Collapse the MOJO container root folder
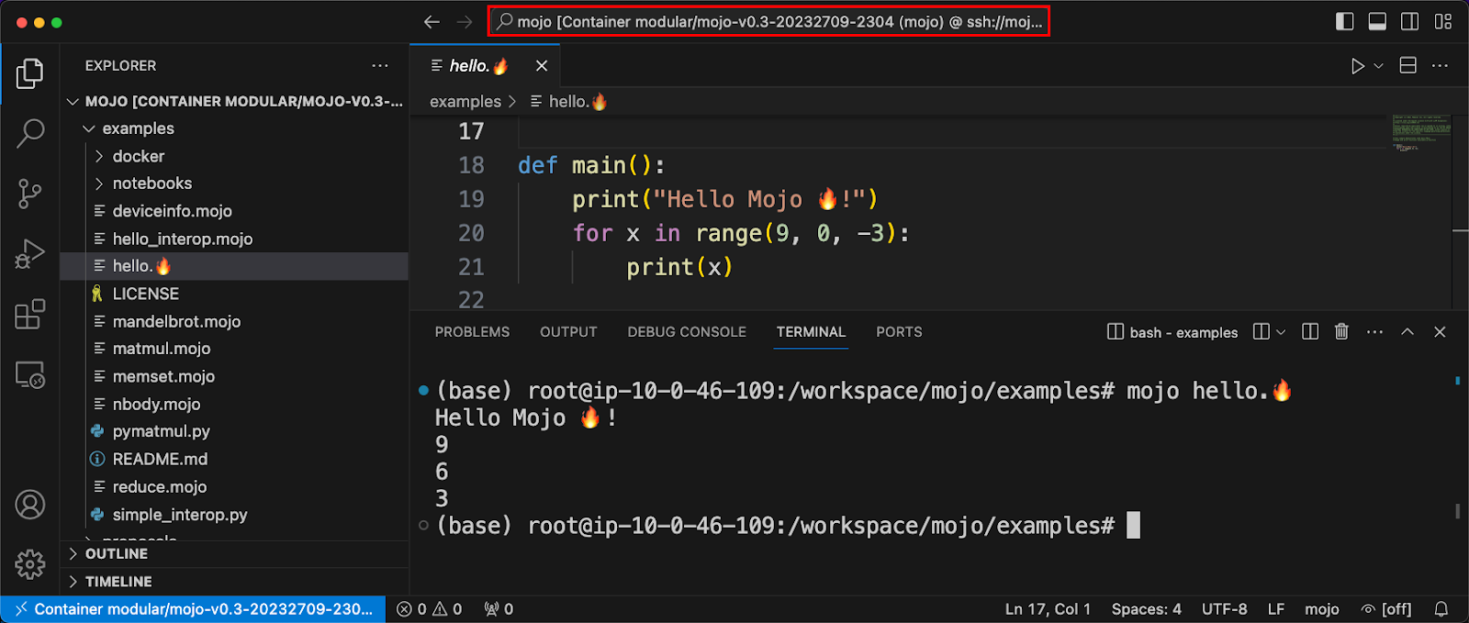 [x=234, y=101]
